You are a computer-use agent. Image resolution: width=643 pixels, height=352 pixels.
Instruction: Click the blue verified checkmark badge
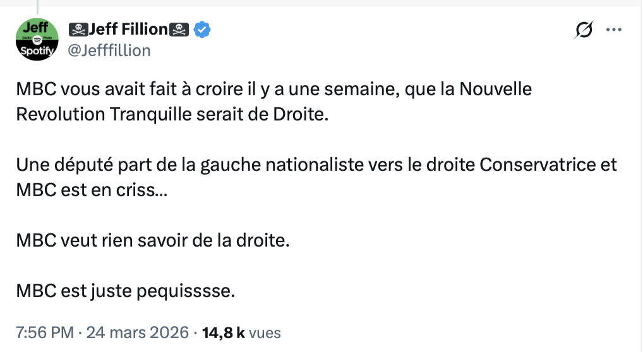click(202, 29)
